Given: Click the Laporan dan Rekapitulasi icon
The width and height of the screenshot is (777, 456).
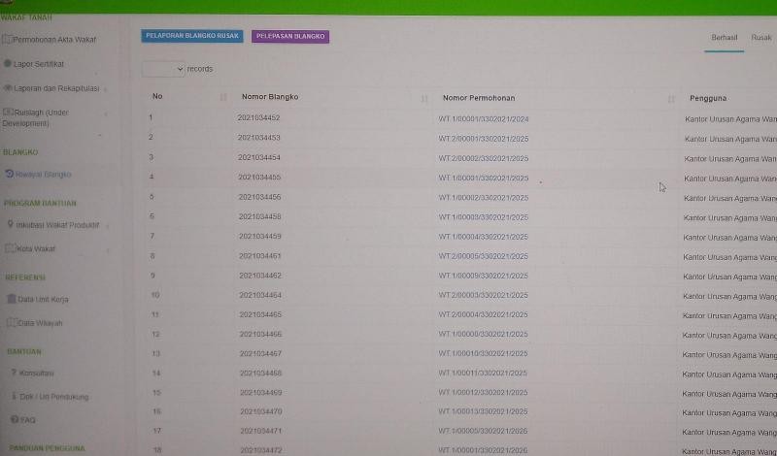Looking at the screenshot, I should point(8,88).
